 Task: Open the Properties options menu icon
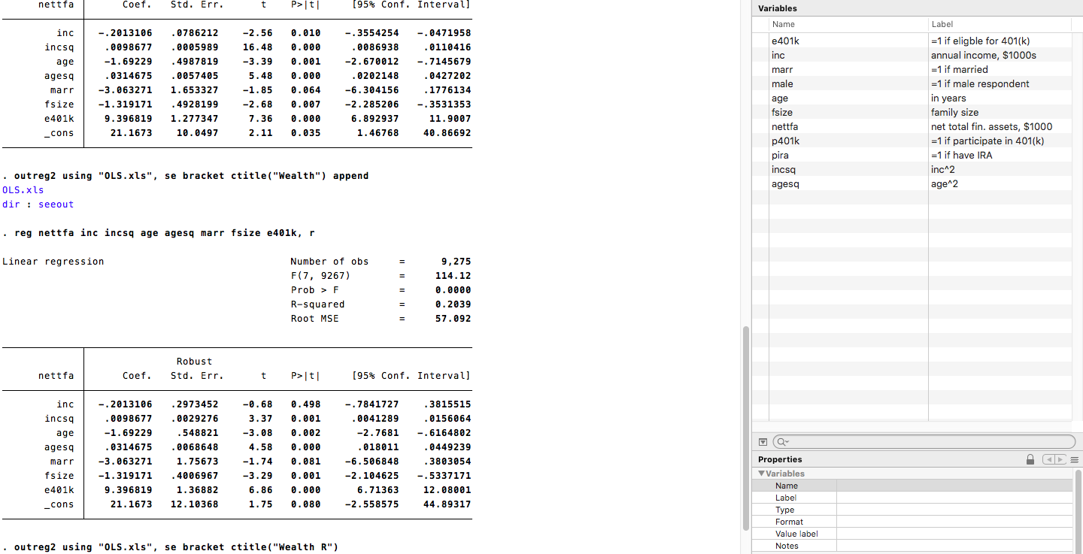click(x=1073, y=459)
